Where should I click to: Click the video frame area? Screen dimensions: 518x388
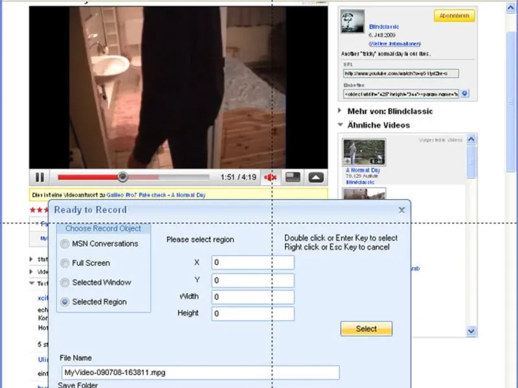pyautogui.click(x=179, y=87)
